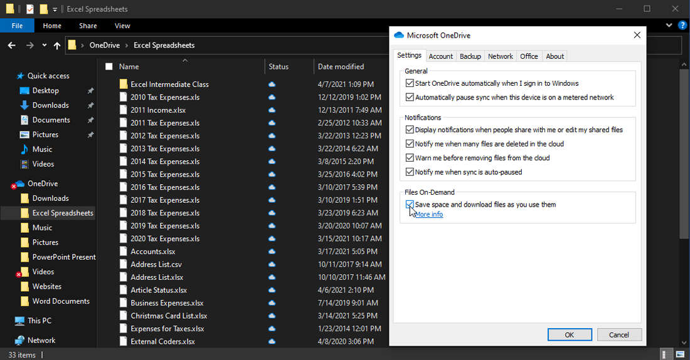Click the This PC computer icon
Screen dimensions: 690x360
click(19, 321)
